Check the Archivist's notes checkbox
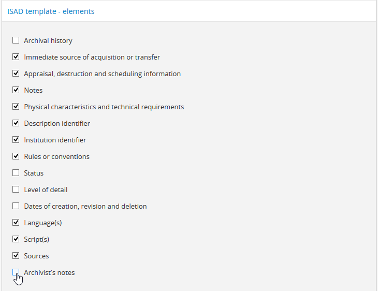This screenshot has width=378, height=291. pyautogui.click(x=16, y=272)
